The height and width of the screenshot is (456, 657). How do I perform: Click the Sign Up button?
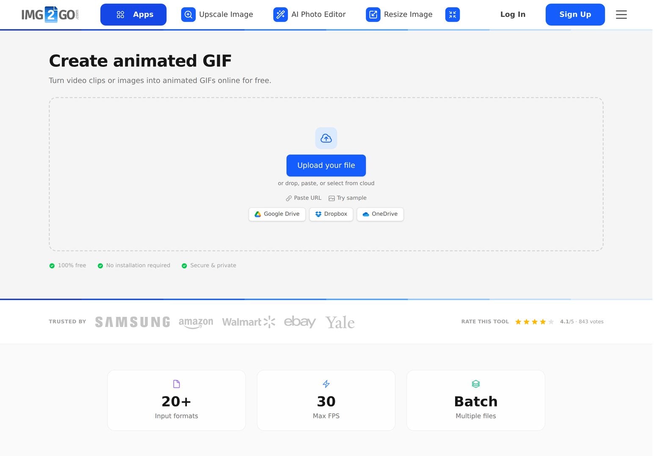pos(575,14)
